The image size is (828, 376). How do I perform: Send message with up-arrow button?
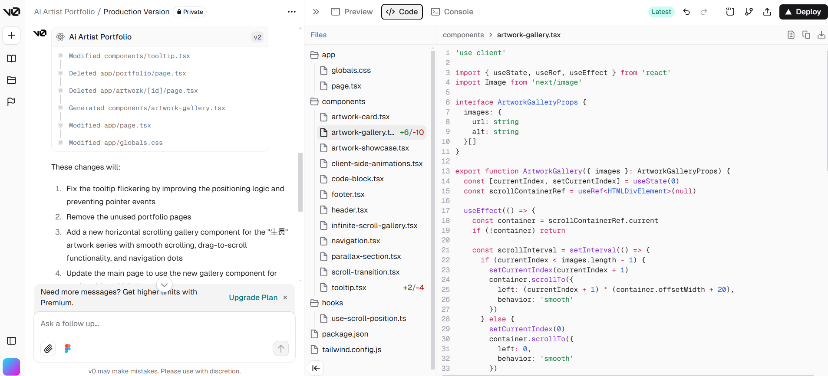(281, 348)
